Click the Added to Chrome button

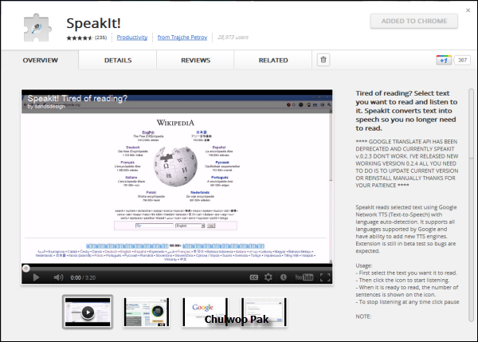414,21
